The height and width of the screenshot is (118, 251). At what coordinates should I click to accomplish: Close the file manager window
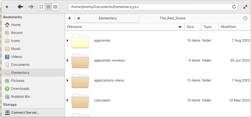(x=7, y=7)
